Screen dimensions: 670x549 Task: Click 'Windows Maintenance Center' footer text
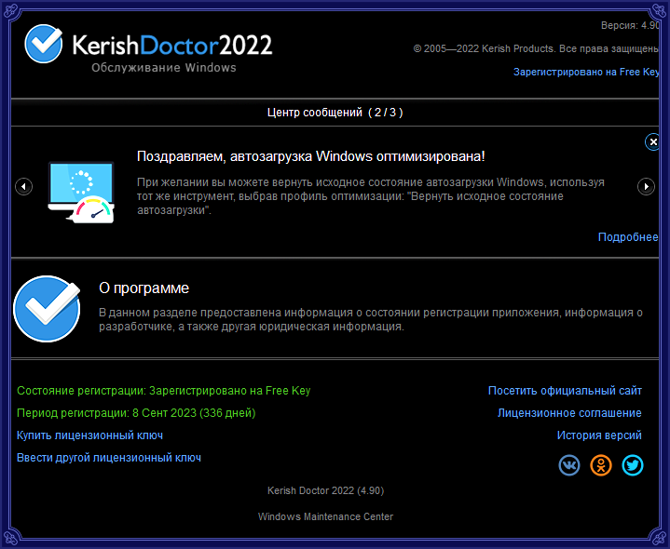coord(325,516)
